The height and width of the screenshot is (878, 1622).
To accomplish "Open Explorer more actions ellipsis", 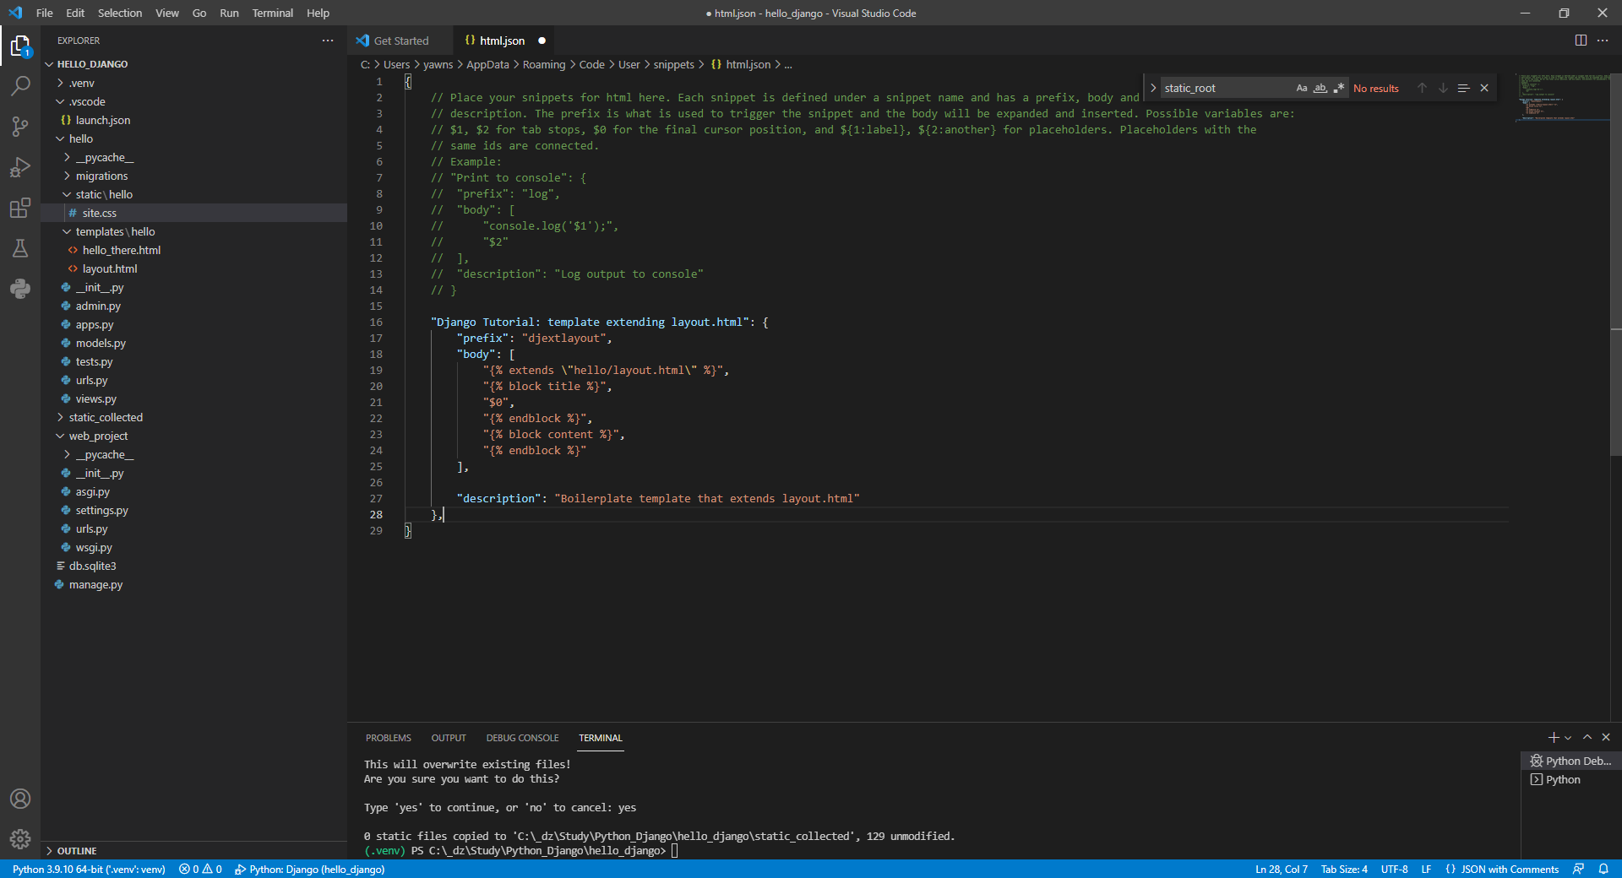I will [x=328, y=41].
